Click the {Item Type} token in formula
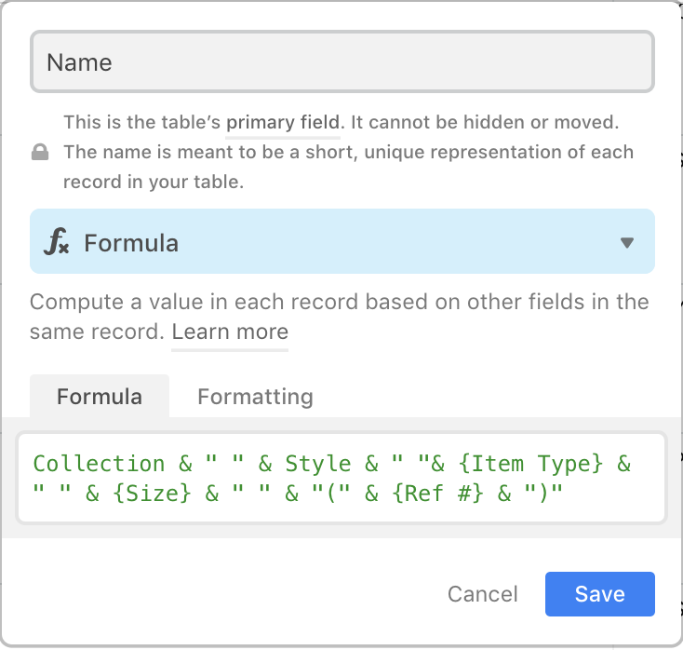 tap(530, 464)
